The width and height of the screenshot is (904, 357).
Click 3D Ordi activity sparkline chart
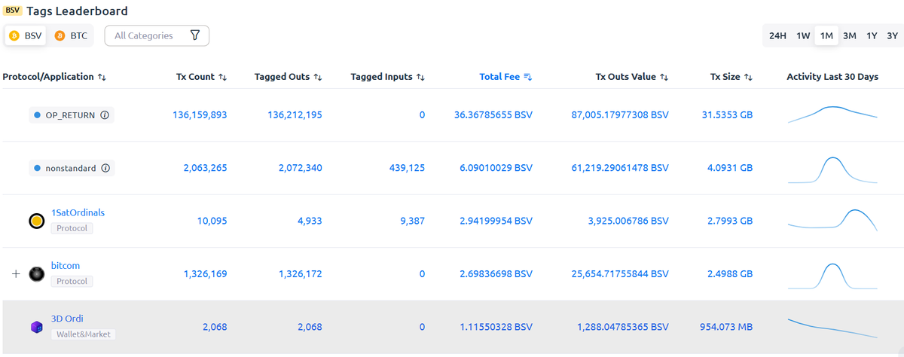click(x=832, y=328)
